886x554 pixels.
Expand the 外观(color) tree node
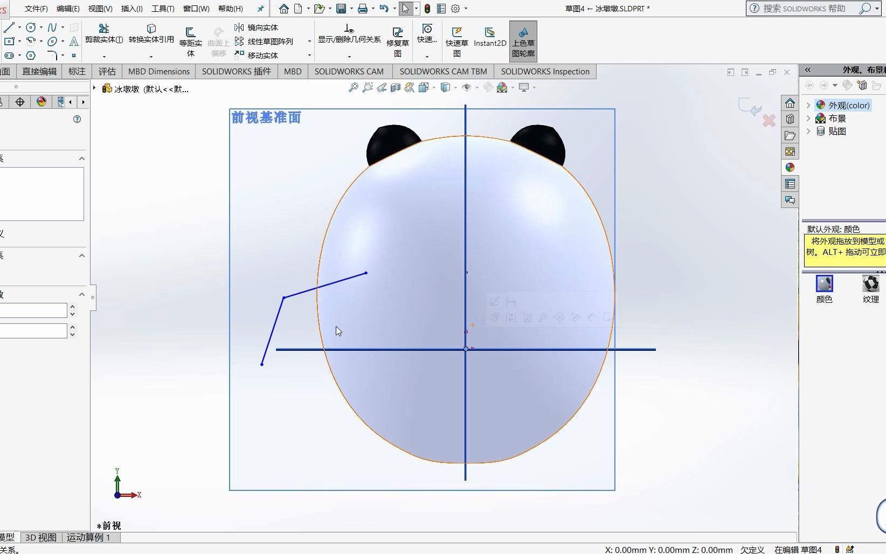808,105
